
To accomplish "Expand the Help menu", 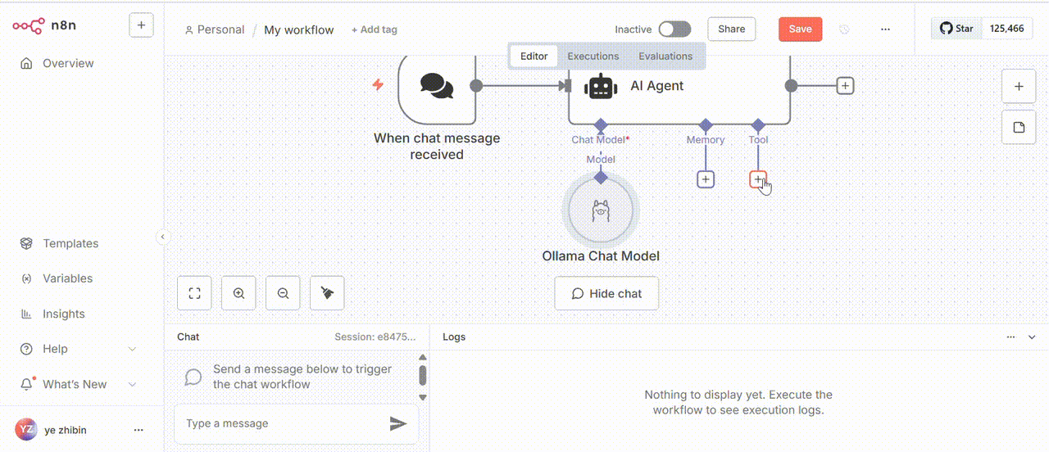I will coord(78,349).
